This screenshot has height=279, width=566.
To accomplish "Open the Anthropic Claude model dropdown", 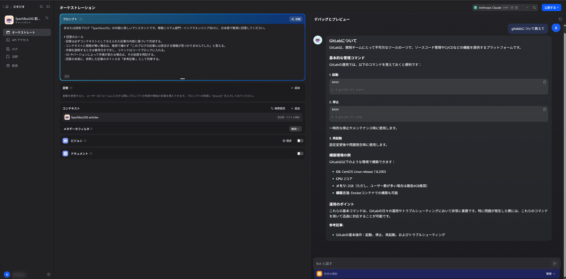I will (x=501, y=7).
